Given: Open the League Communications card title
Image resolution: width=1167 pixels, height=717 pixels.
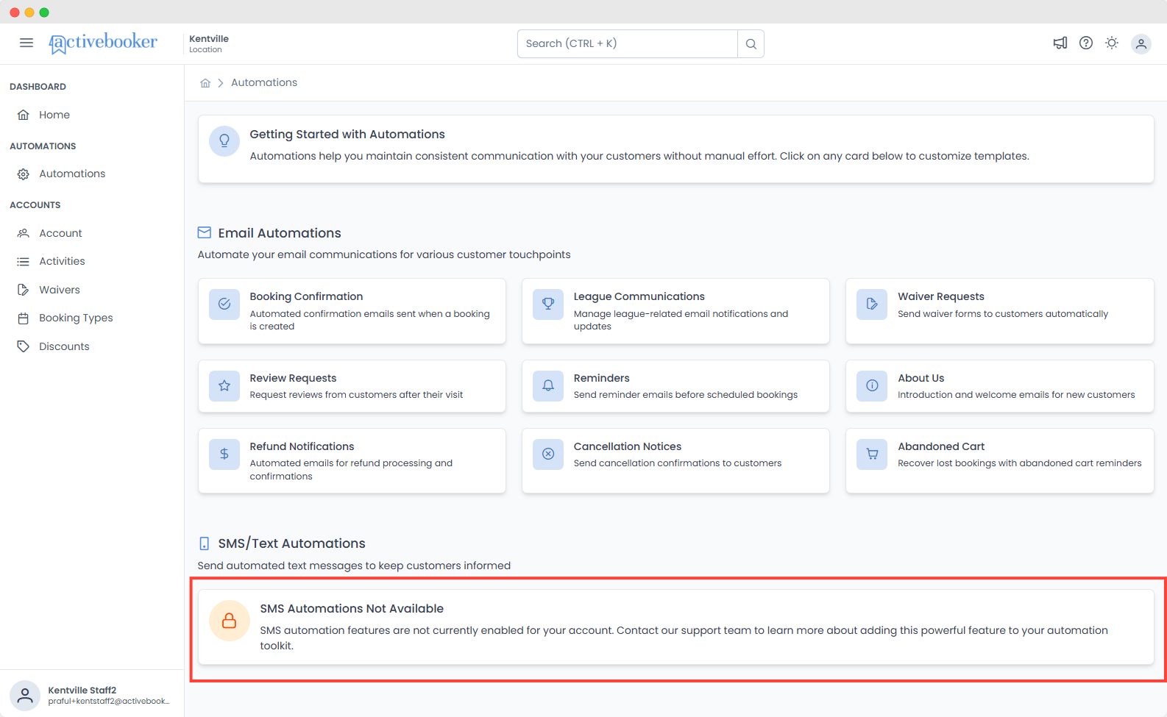Looking at the screenshot, I should click(639, 296).
